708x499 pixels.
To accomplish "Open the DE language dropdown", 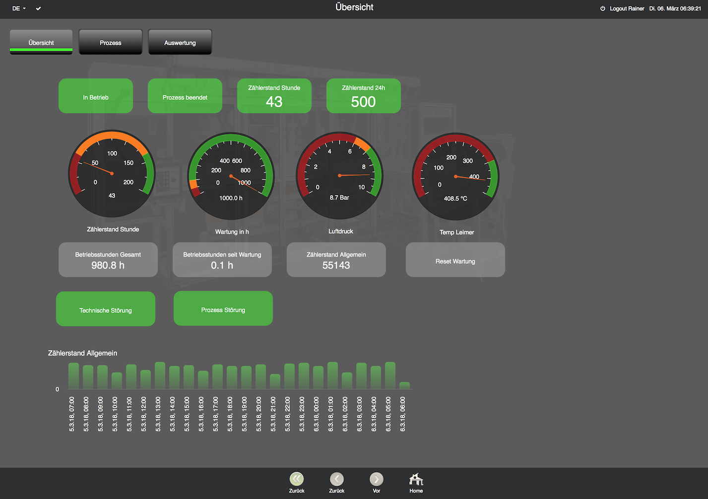I will tap(19, 8).
